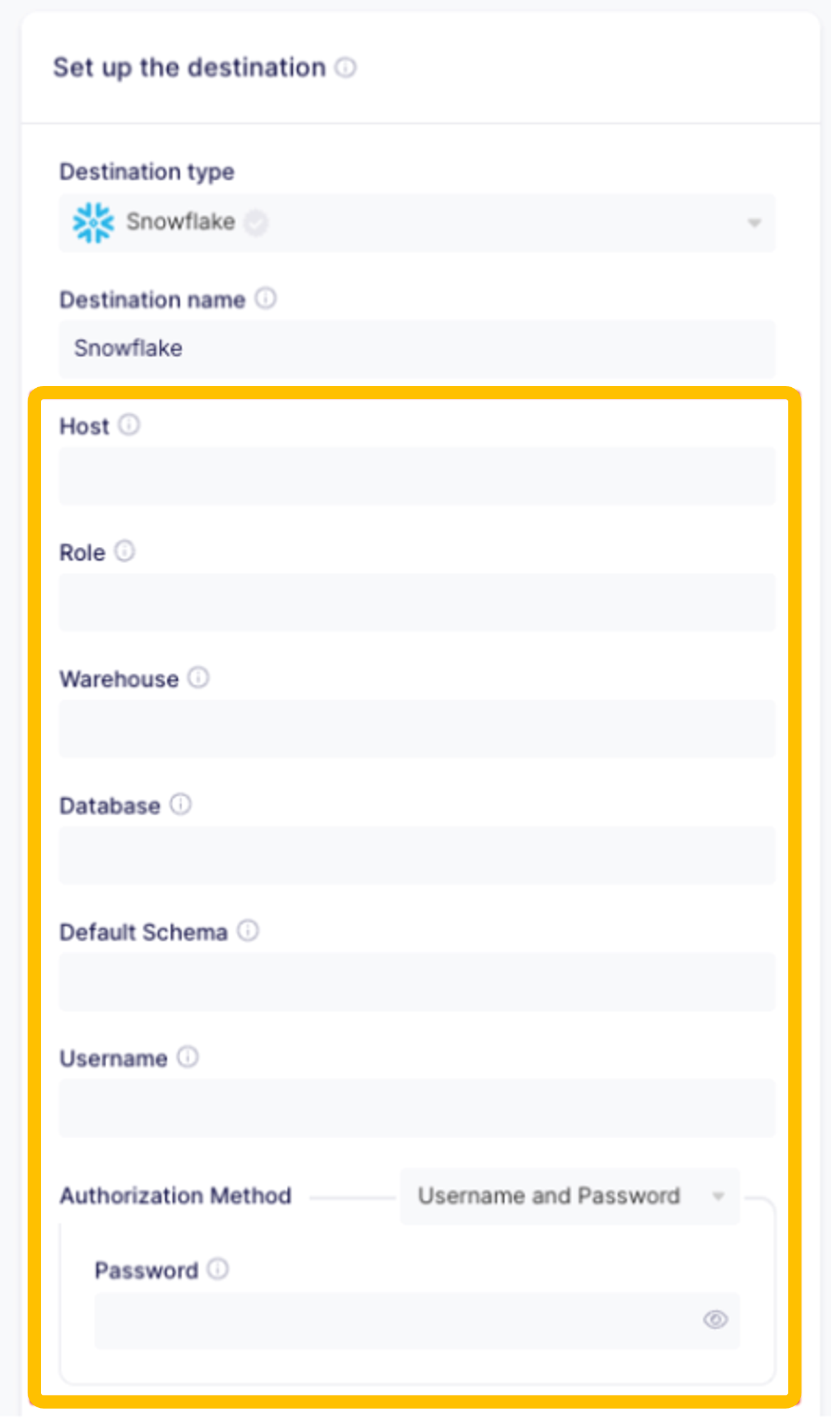Click the Default Schema info icon
The image size is (831, 1418).
(x=248, y=930)
